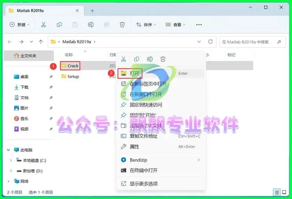The width and height of the screenshot is (292, 199).
Task: Open the Sort (排序) dropdown
Action: pyautogui.click(x=146, y=25)
